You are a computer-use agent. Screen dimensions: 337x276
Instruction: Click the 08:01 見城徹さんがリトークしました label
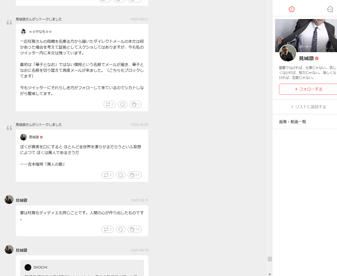tap(39, 19)
